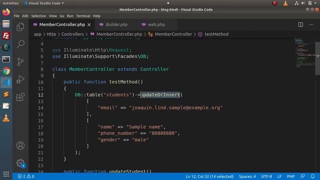Click the code minimap preview
This screenshot has height=180, width=320.
pos(304,52)
